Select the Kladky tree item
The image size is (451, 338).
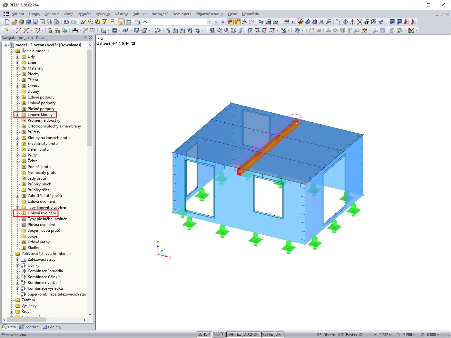(x=33, y=248)
